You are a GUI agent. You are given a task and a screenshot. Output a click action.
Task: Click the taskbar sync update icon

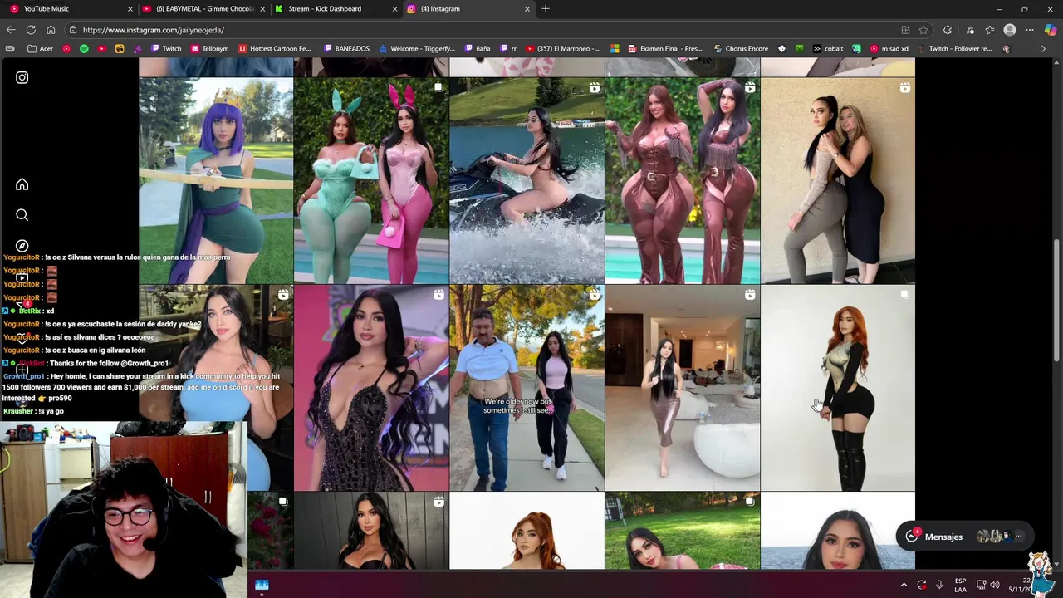[x=922, y=585]
